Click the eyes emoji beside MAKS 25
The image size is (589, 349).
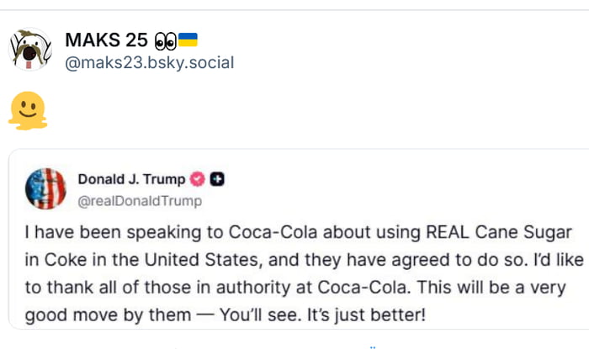(164, 40)
